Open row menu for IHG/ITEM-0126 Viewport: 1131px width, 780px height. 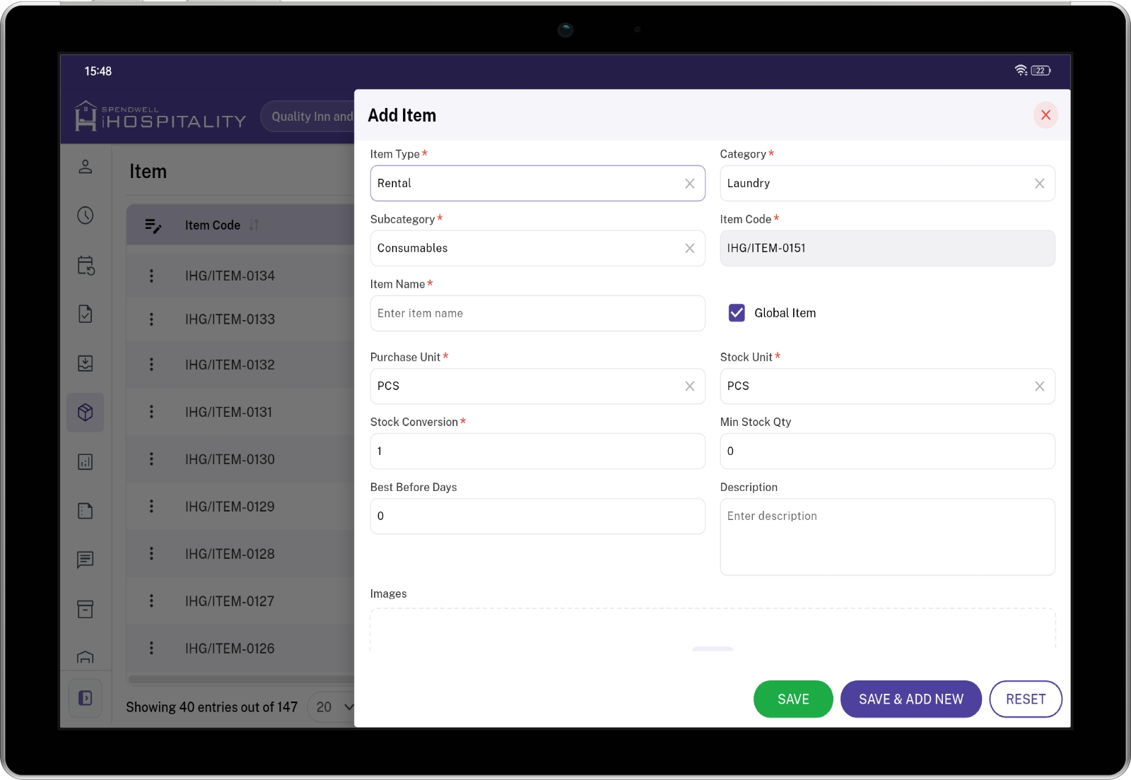pos(151,648)
